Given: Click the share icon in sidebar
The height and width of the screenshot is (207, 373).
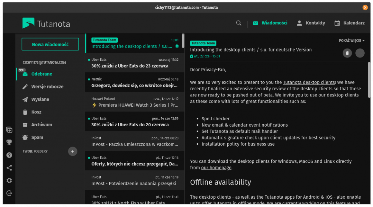Looking at the screenshot, I should [9, 168].
